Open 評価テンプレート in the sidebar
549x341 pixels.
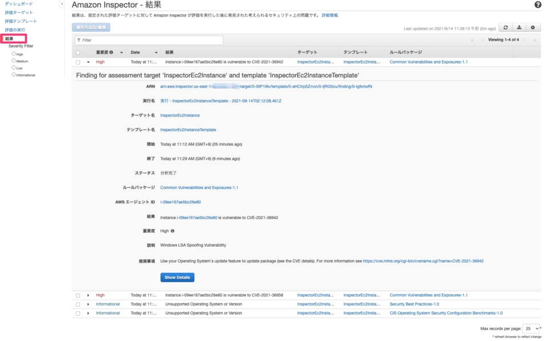pos(21,21)
